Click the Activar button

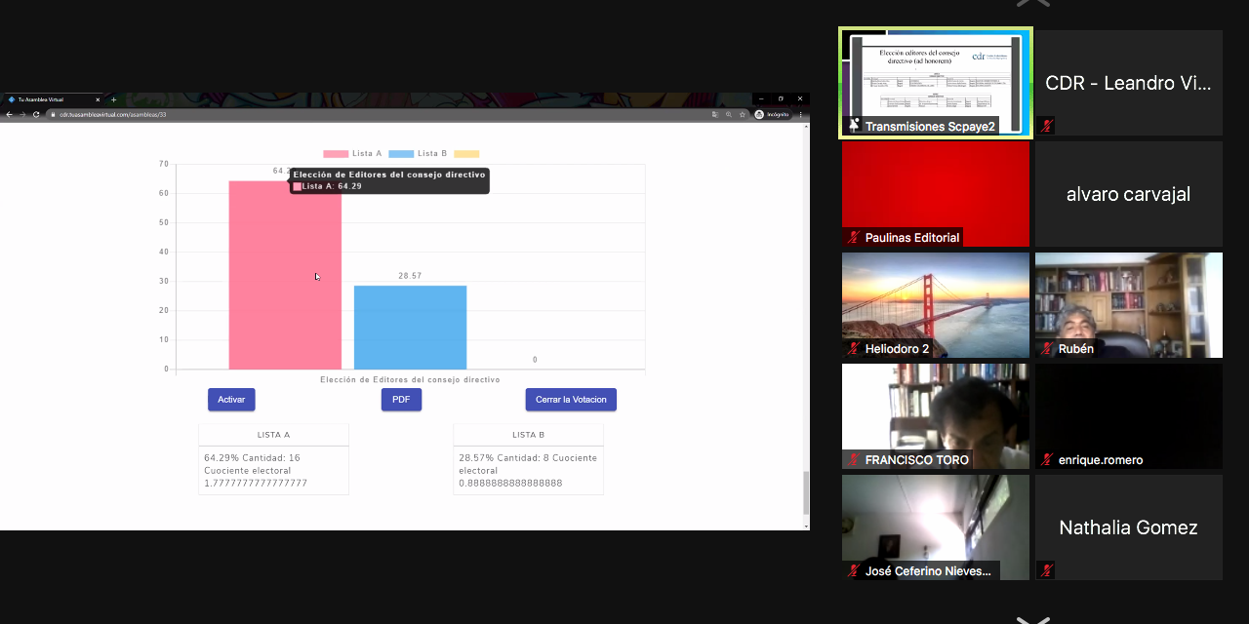click(x=231, y=400)
